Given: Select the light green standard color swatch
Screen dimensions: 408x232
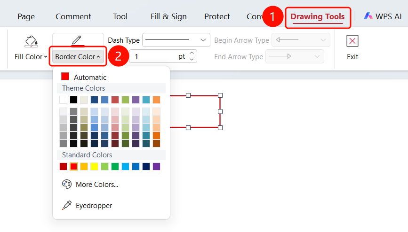Looking at the screenshot, I should pos(104,166).
